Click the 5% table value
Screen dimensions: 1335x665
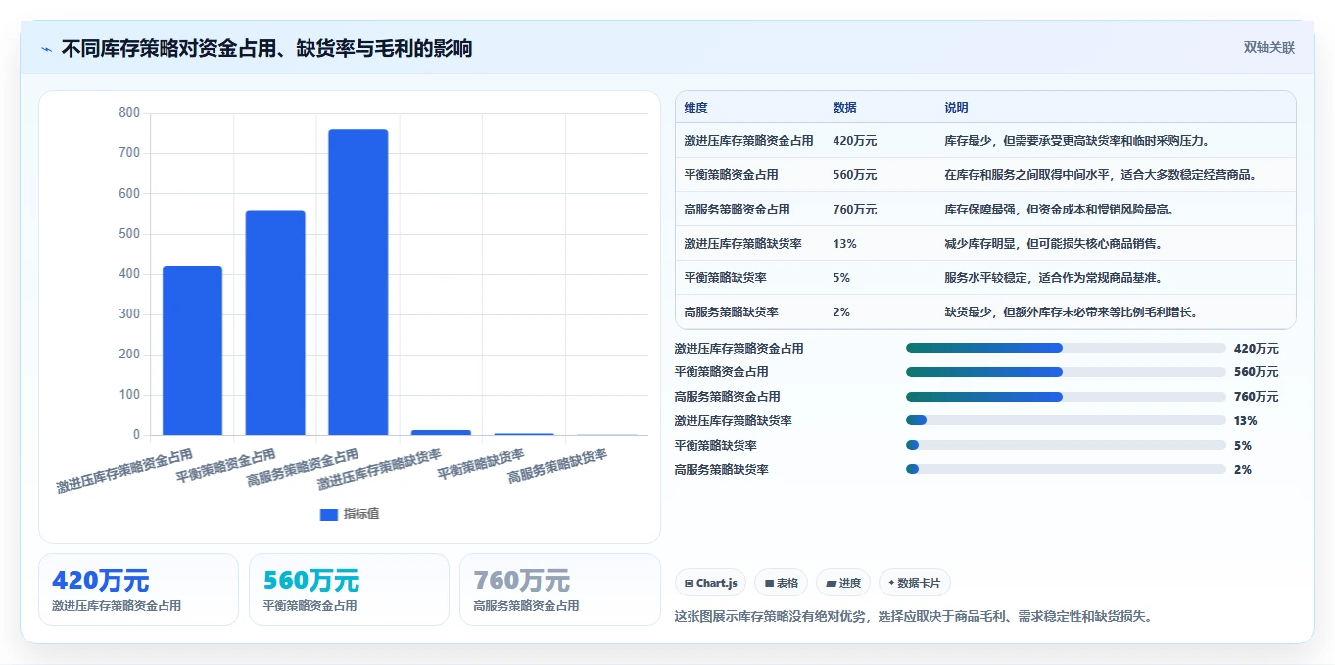tap(841, 278)
